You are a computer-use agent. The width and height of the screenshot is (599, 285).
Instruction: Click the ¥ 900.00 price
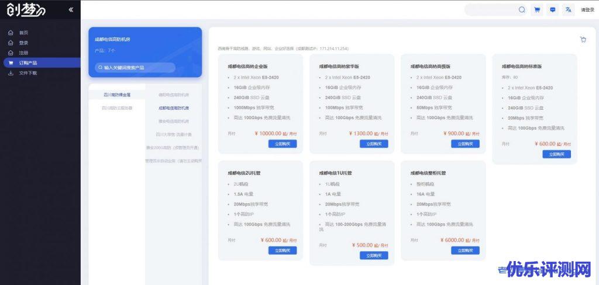click(454, 134)
